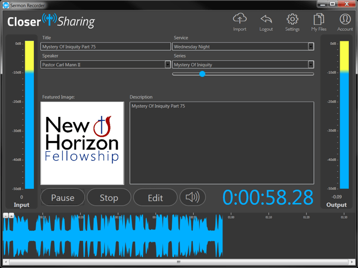The height and width of the screenshot is (268, 358).
Task: Expand the Series dropdown arrow
Action: [311, 64]
